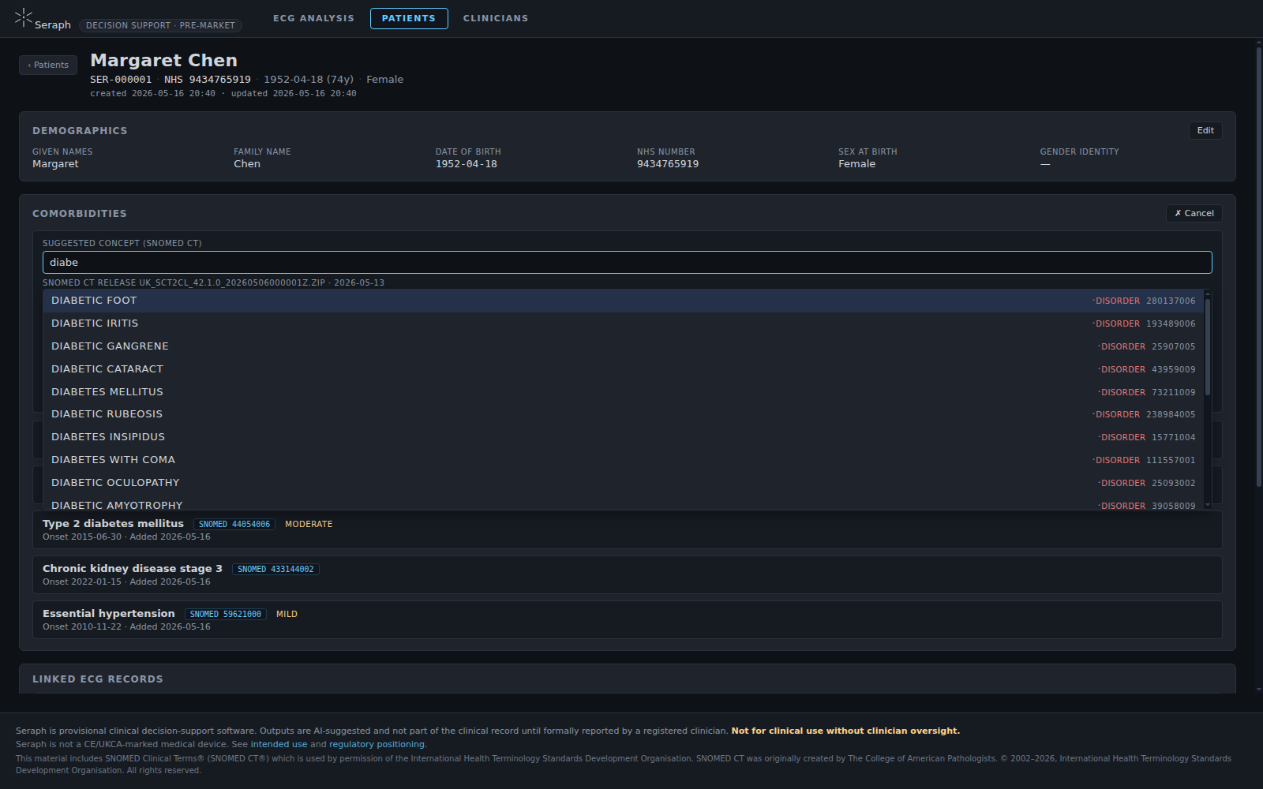This screenshot has width=1263, height=789.
Task: Focus the SNOMED CT concept search field
Action: coord(628,262)
